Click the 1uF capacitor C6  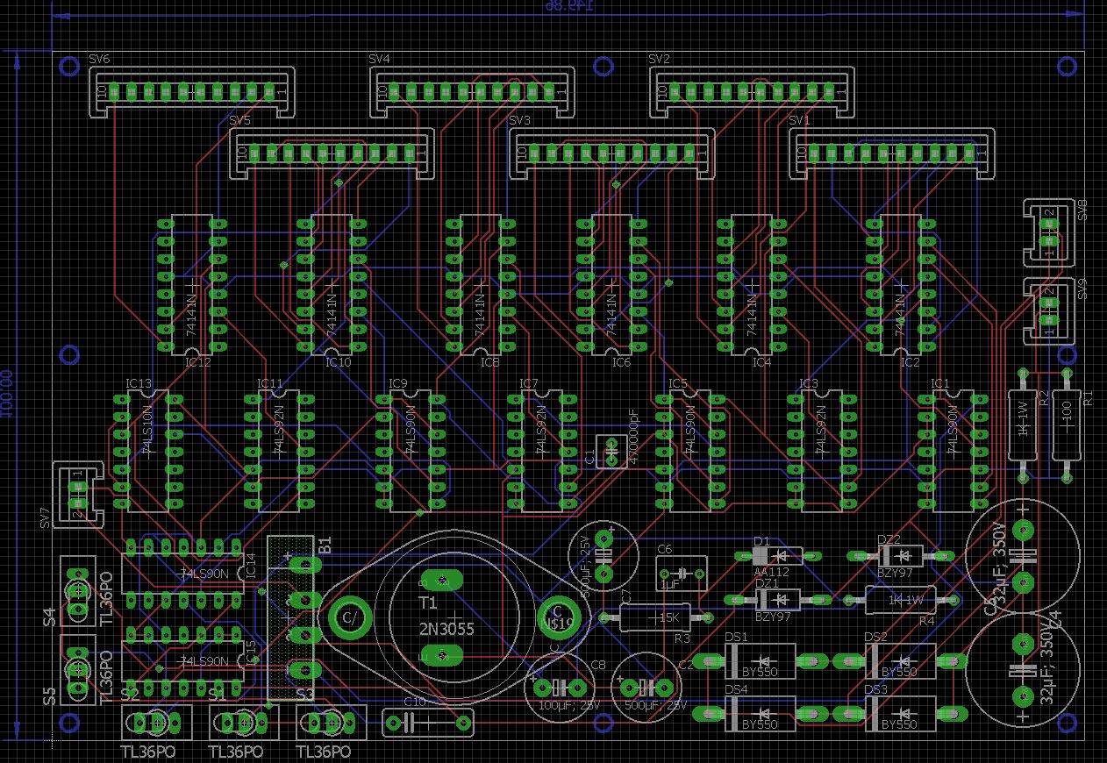tap(682, 573)
